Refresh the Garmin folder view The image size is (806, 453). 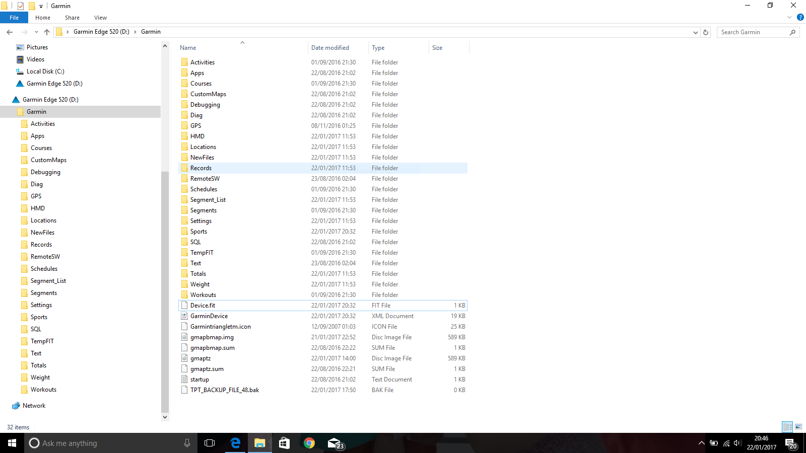pos(706,32)
